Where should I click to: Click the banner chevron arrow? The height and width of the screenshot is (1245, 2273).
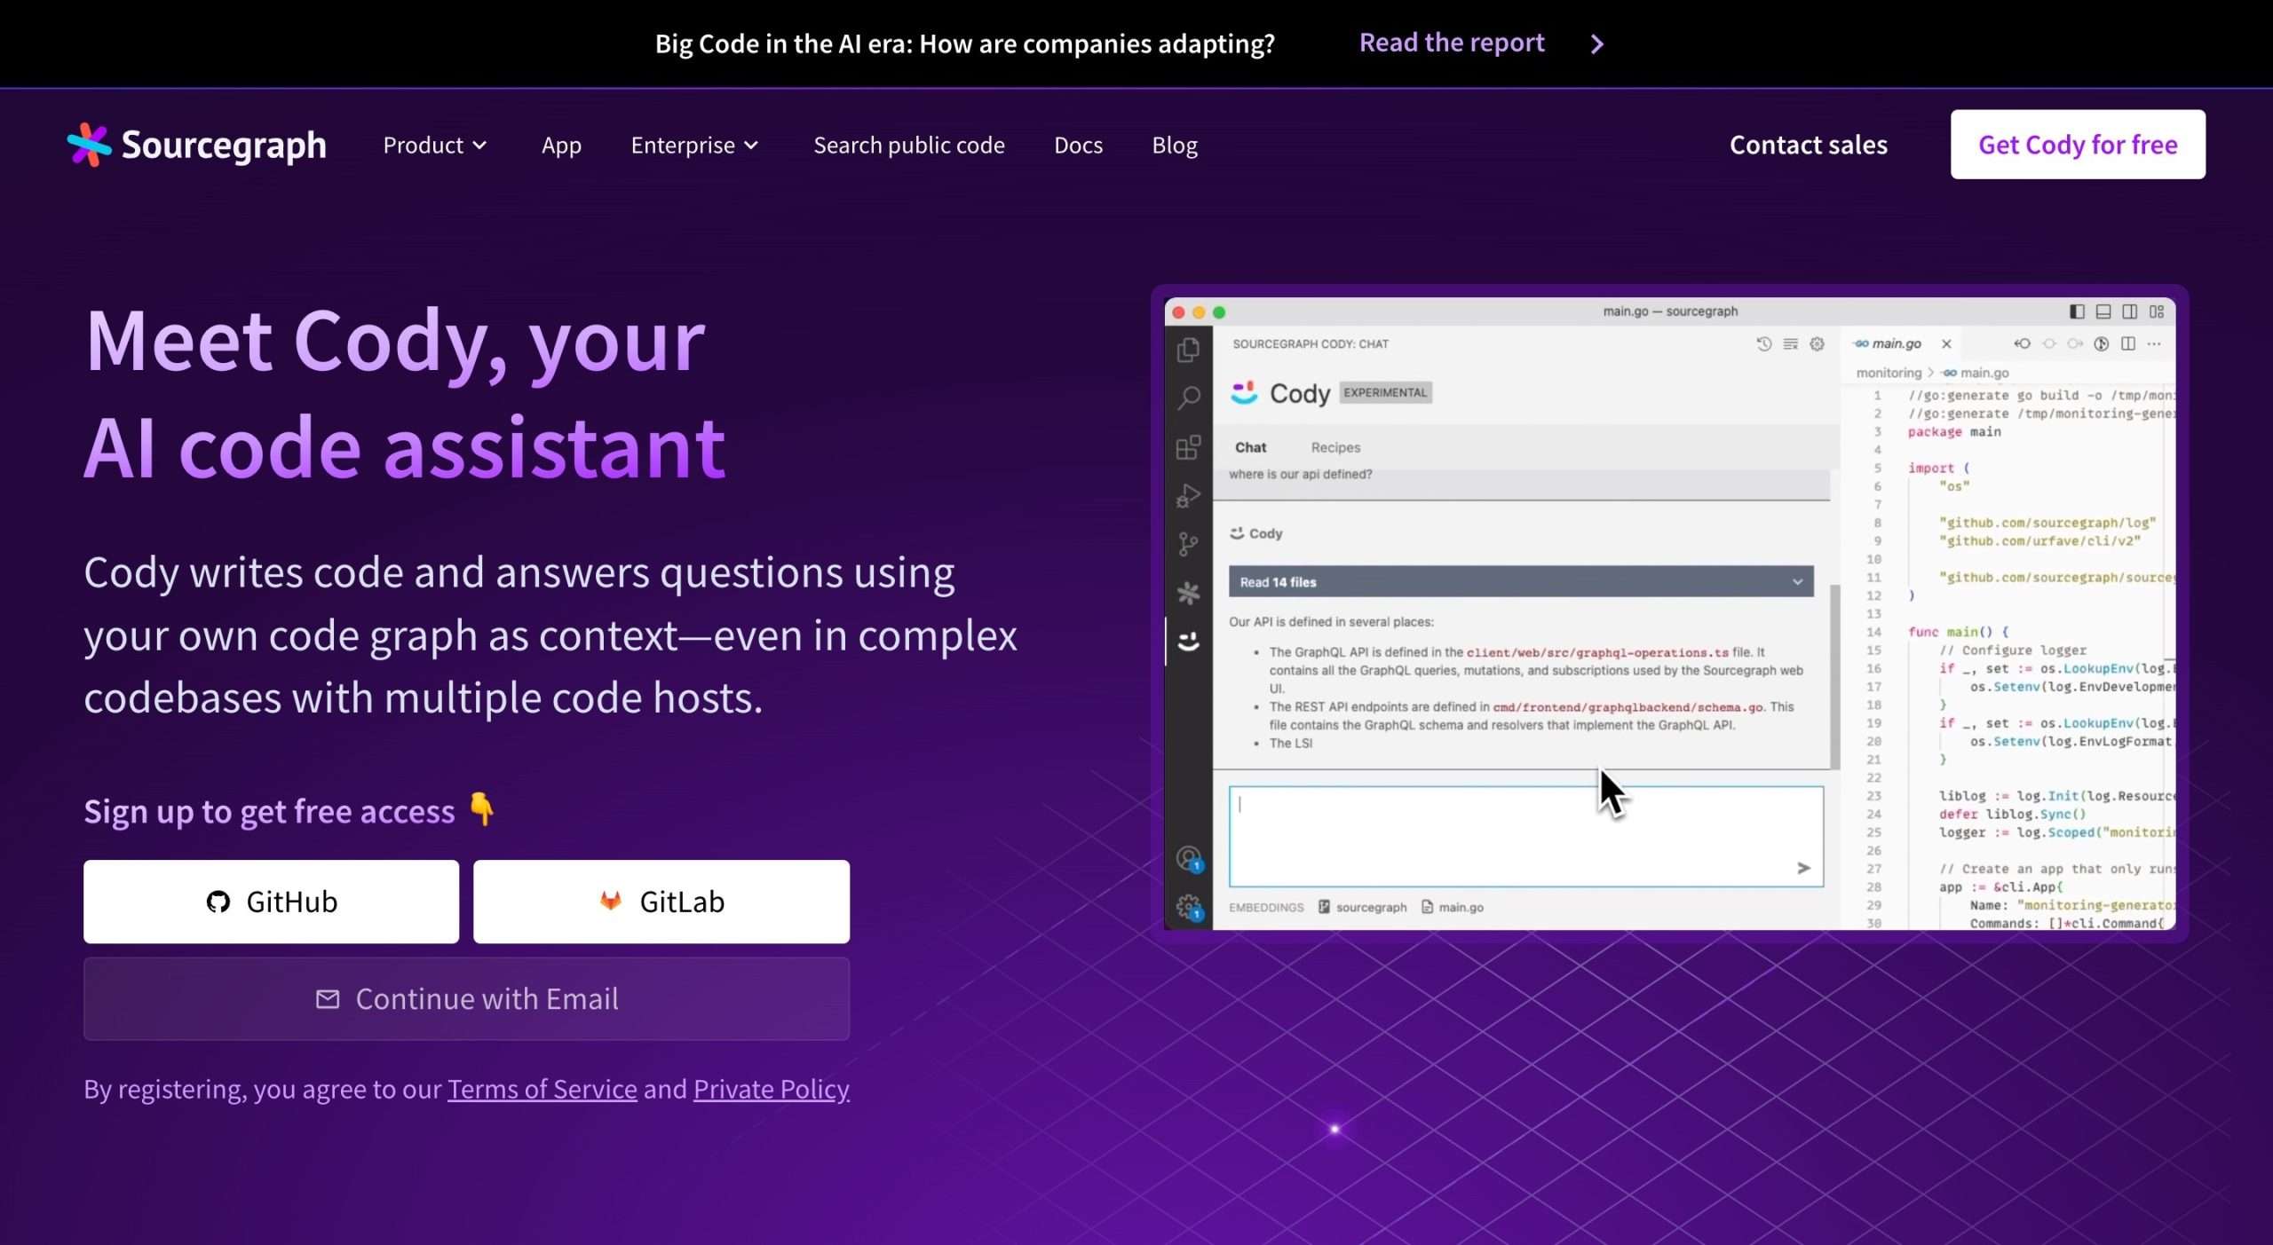(1597, 43)
